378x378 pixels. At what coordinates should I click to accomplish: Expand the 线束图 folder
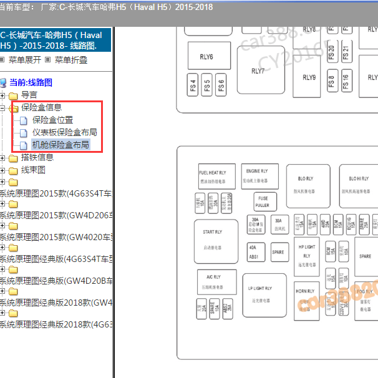[x=2, y=171]
